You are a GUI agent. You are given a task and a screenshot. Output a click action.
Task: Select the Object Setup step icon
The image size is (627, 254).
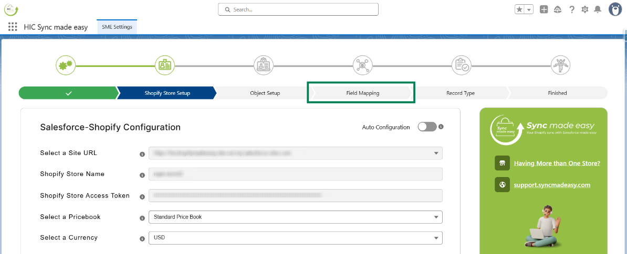click(x=264, y=66)
